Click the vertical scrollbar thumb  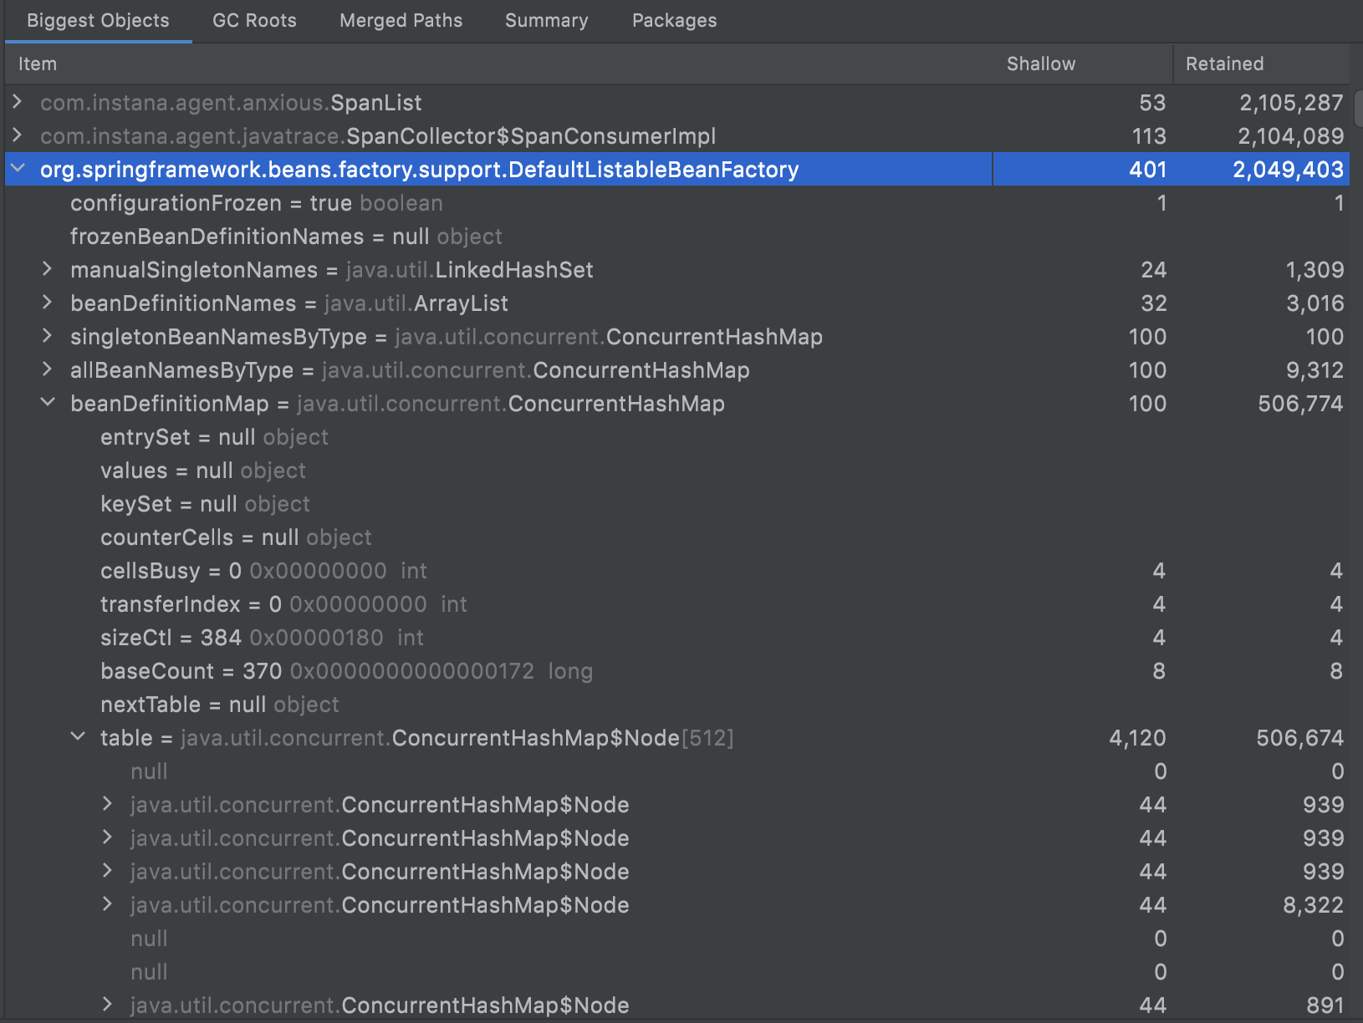coord(1359,107)
